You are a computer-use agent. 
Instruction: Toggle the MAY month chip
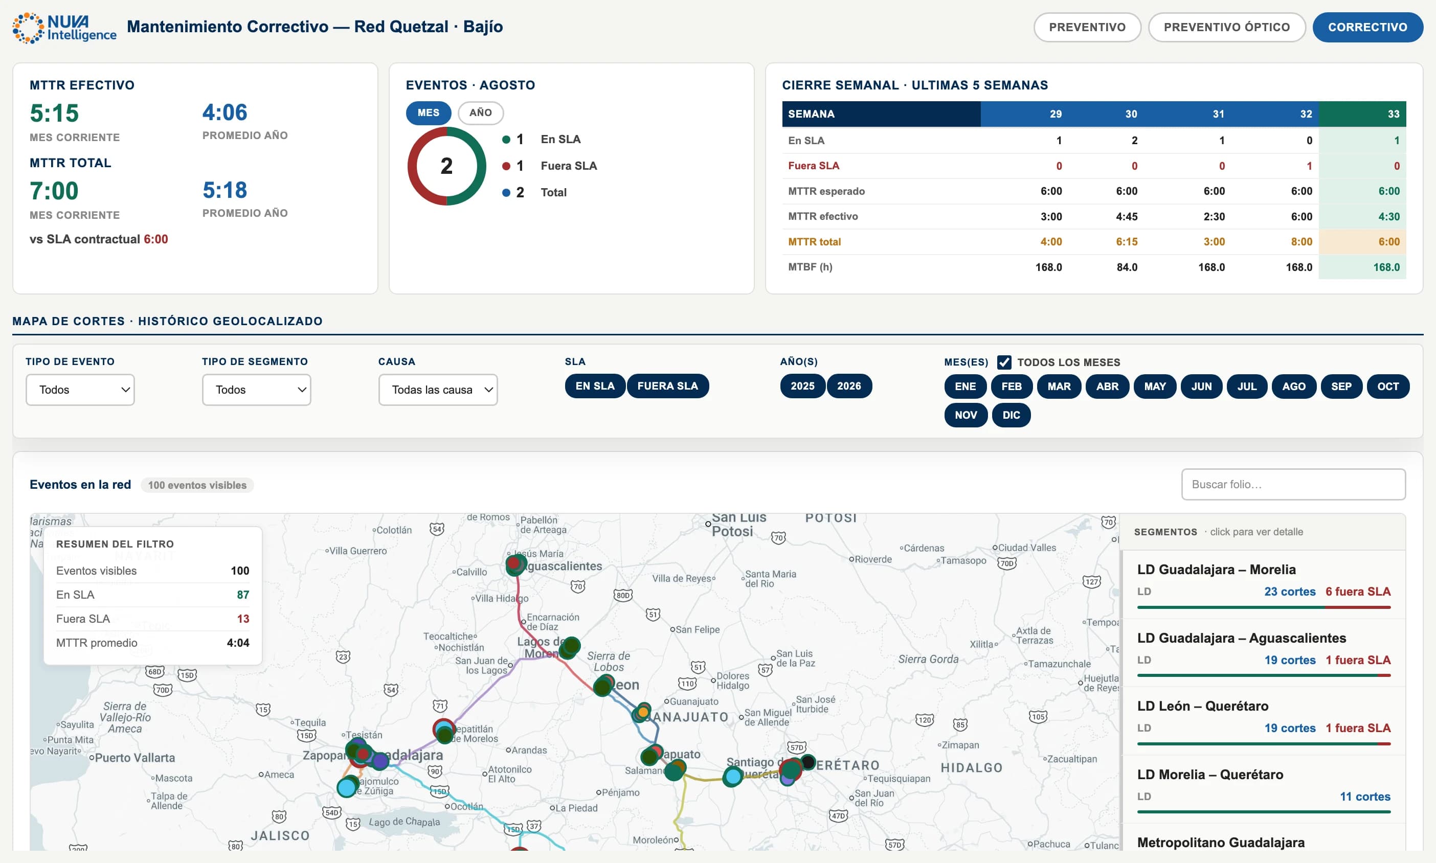coord(1155,387)
